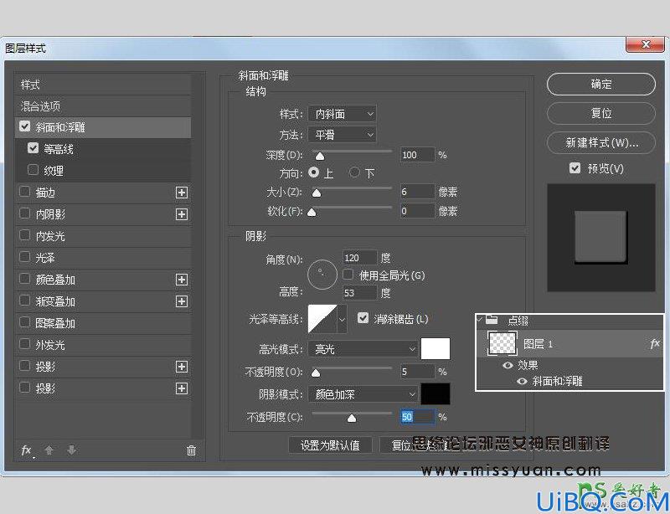Enable the 图案叠加 checkbox
670x514 pixels.
coord(25,322)
